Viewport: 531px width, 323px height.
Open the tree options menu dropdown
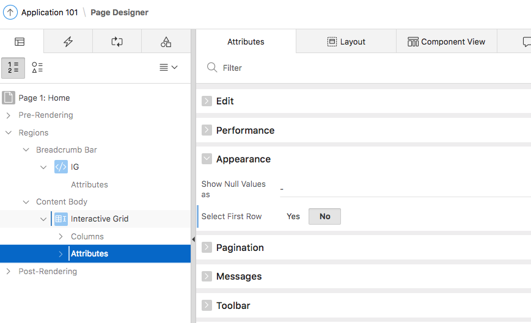[x=168, y=68]
